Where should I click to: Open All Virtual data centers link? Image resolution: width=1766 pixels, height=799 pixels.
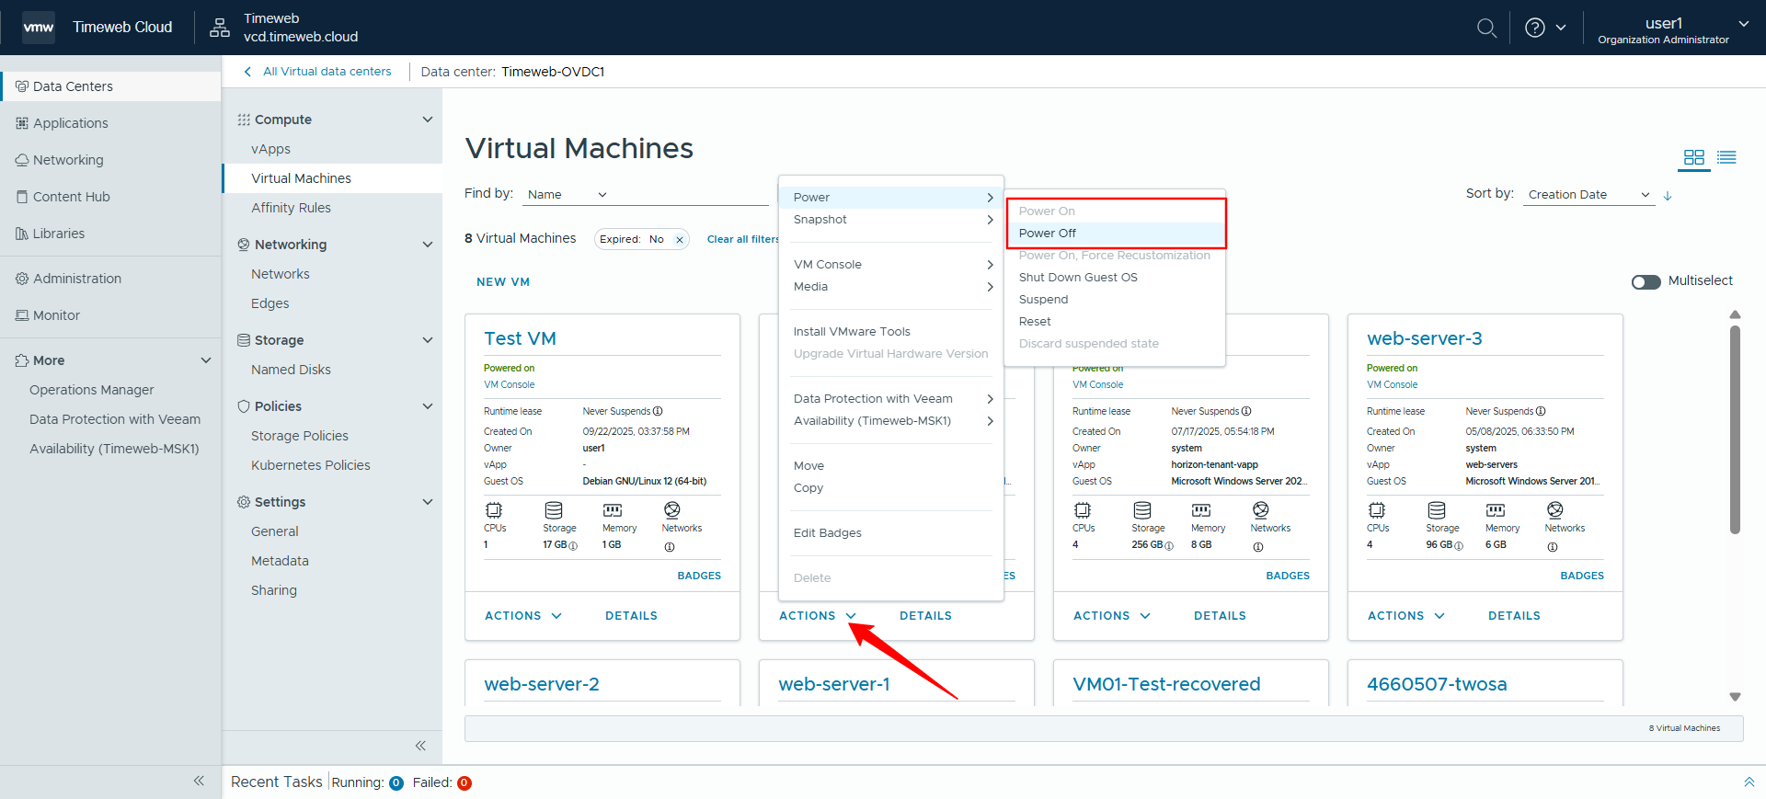(x=327, y=72)
